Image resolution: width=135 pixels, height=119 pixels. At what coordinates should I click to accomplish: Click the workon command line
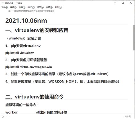tap(36, 112)
